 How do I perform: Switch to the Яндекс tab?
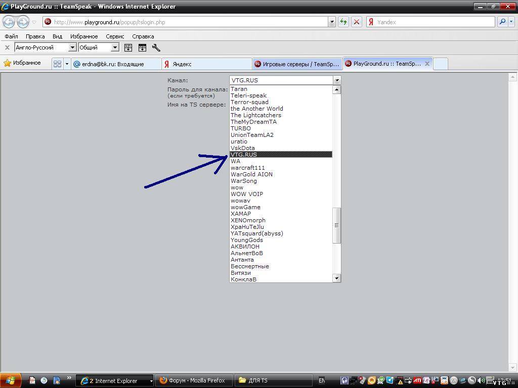pos(207,64)
